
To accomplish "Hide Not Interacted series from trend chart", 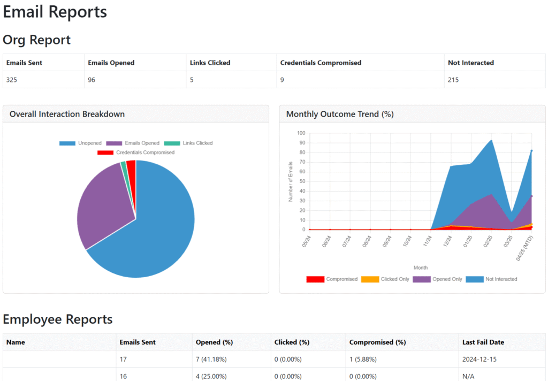I will 505,279.
